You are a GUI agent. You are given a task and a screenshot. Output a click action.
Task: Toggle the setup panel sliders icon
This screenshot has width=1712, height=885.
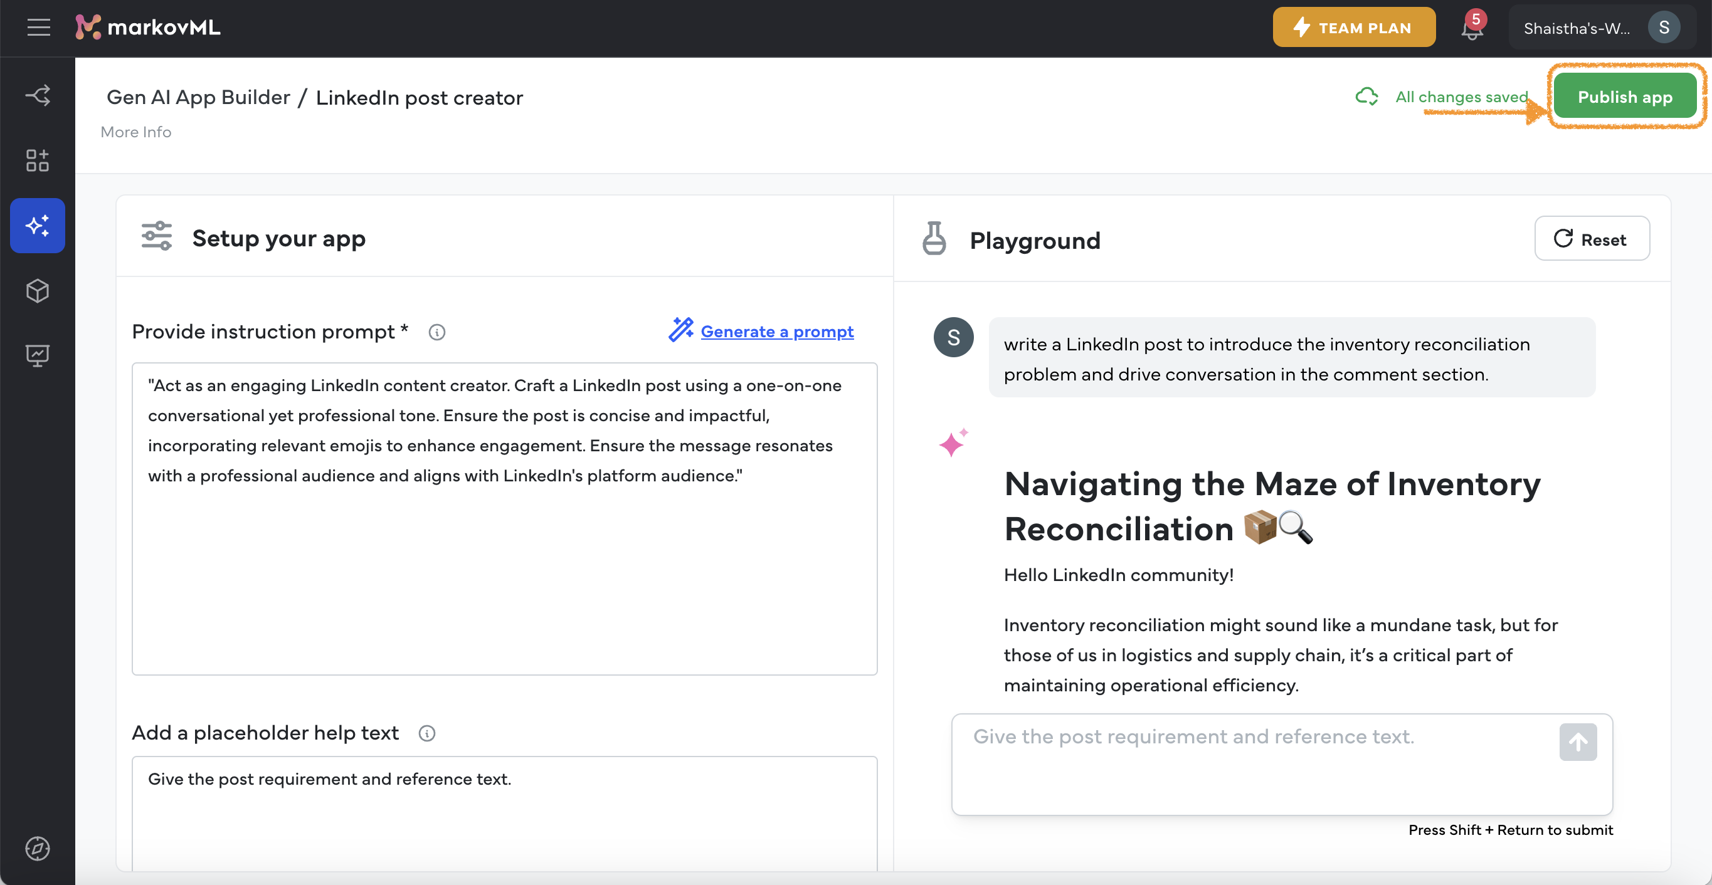click(x=156, y=237)
